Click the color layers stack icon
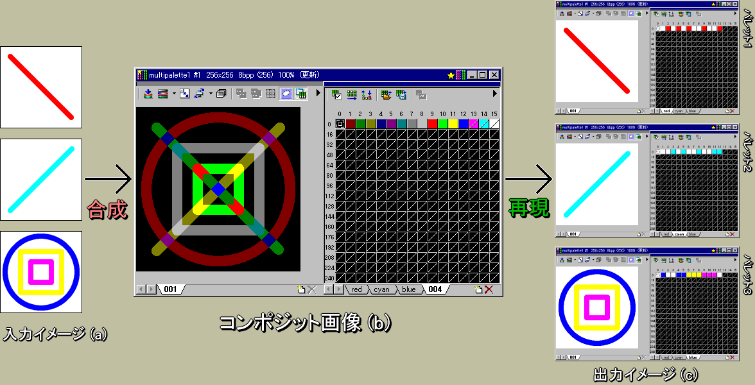This screenshot has width=755, height=385. pos(163,94)
